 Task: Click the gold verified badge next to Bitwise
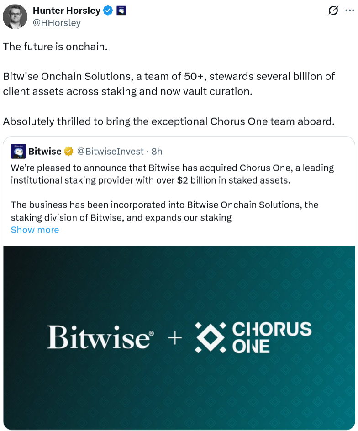tap(68, 151)
